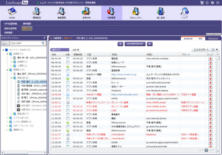222x155 pixels.
Task: Sort by the アラート column header
Action: click(x=192, y=55)
